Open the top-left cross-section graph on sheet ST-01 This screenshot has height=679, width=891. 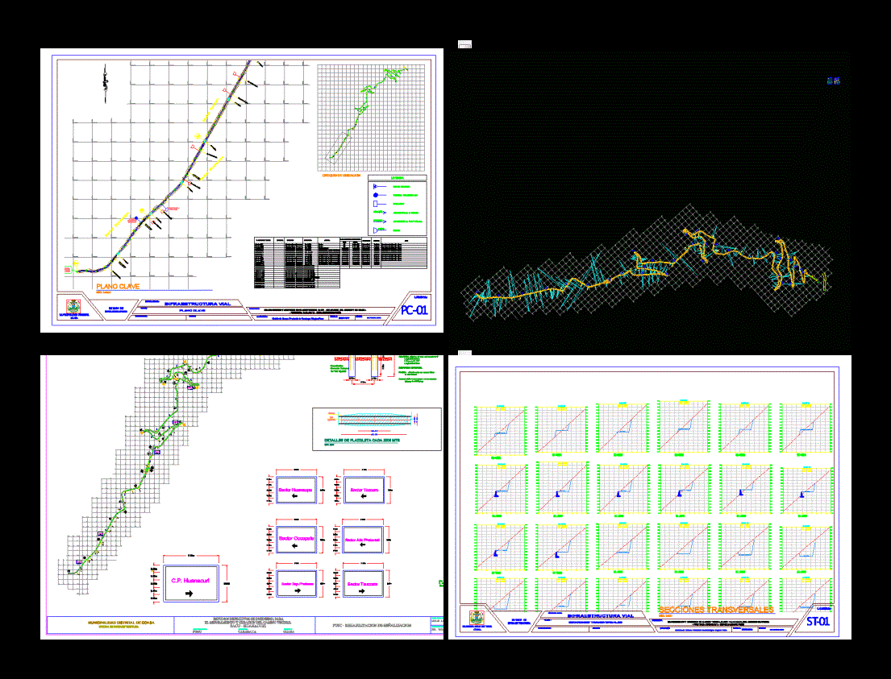tap(500, 430)
